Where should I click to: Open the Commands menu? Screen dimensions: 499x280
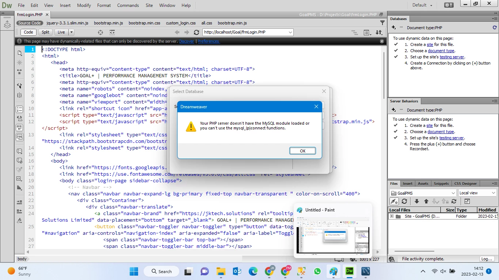point(128,5)
